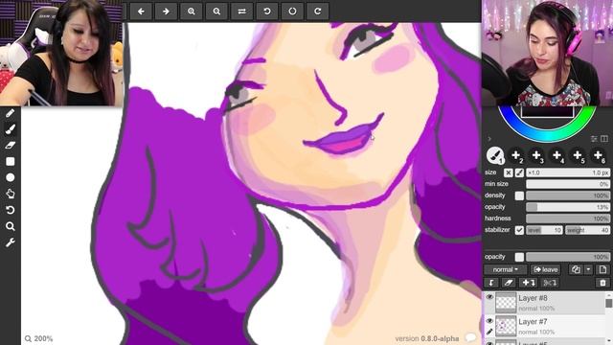Toggle the density pressure checkbox
Screen dimensions: 613x345
coord(519,195)
